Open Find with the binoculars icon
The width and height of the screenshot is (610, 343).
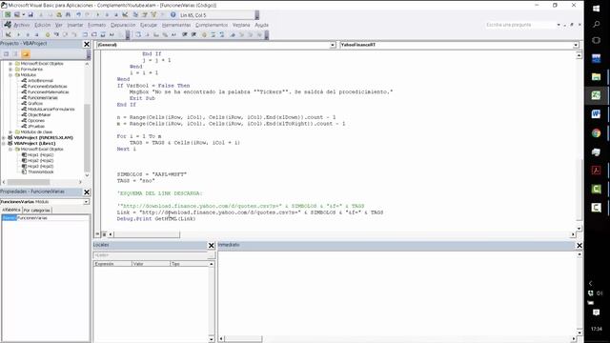(x=68, y=15)
